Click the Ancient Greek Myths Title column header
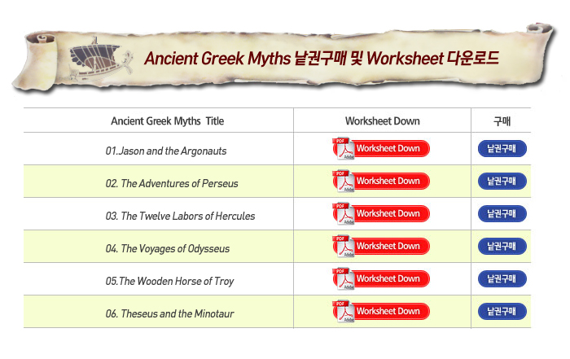The width and height of the screenshot is (570, 359). point(167,121)
